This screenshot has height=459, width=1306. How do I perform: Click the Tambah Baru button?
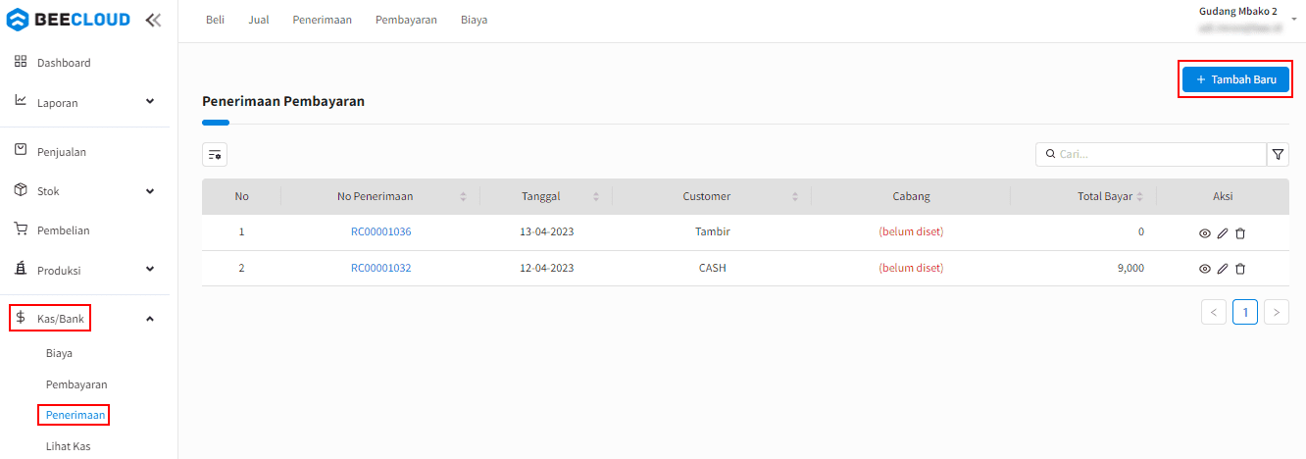pos(1235,79)
